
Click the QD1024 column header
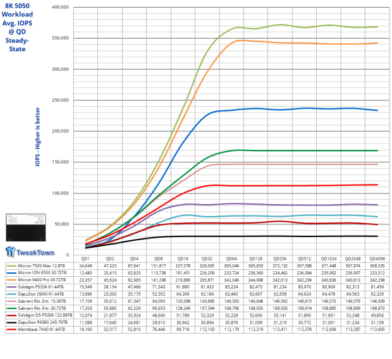tap(329, 259)
